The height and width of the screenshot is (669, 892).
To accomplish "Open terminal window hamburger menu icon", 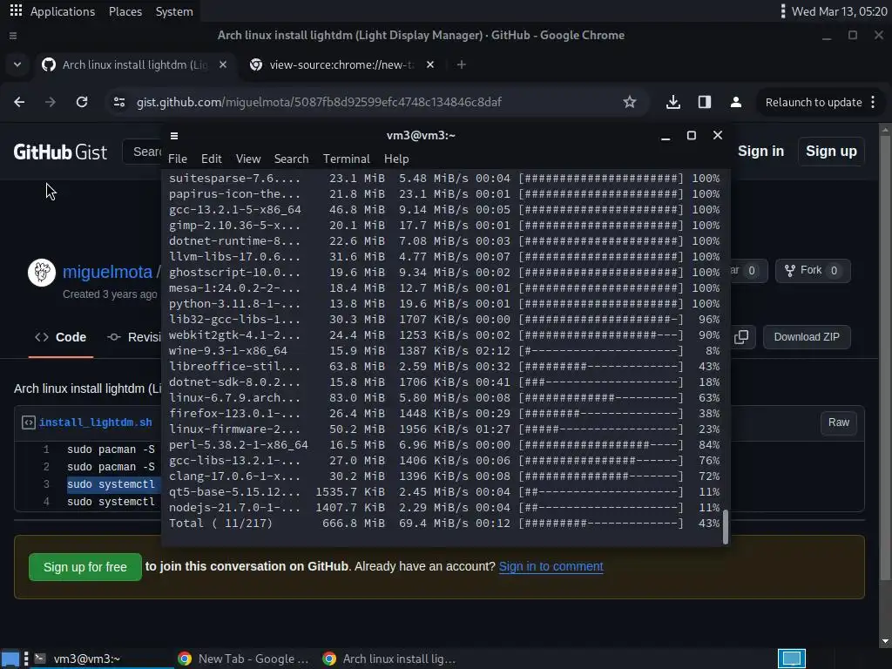I will coord(174,135).
